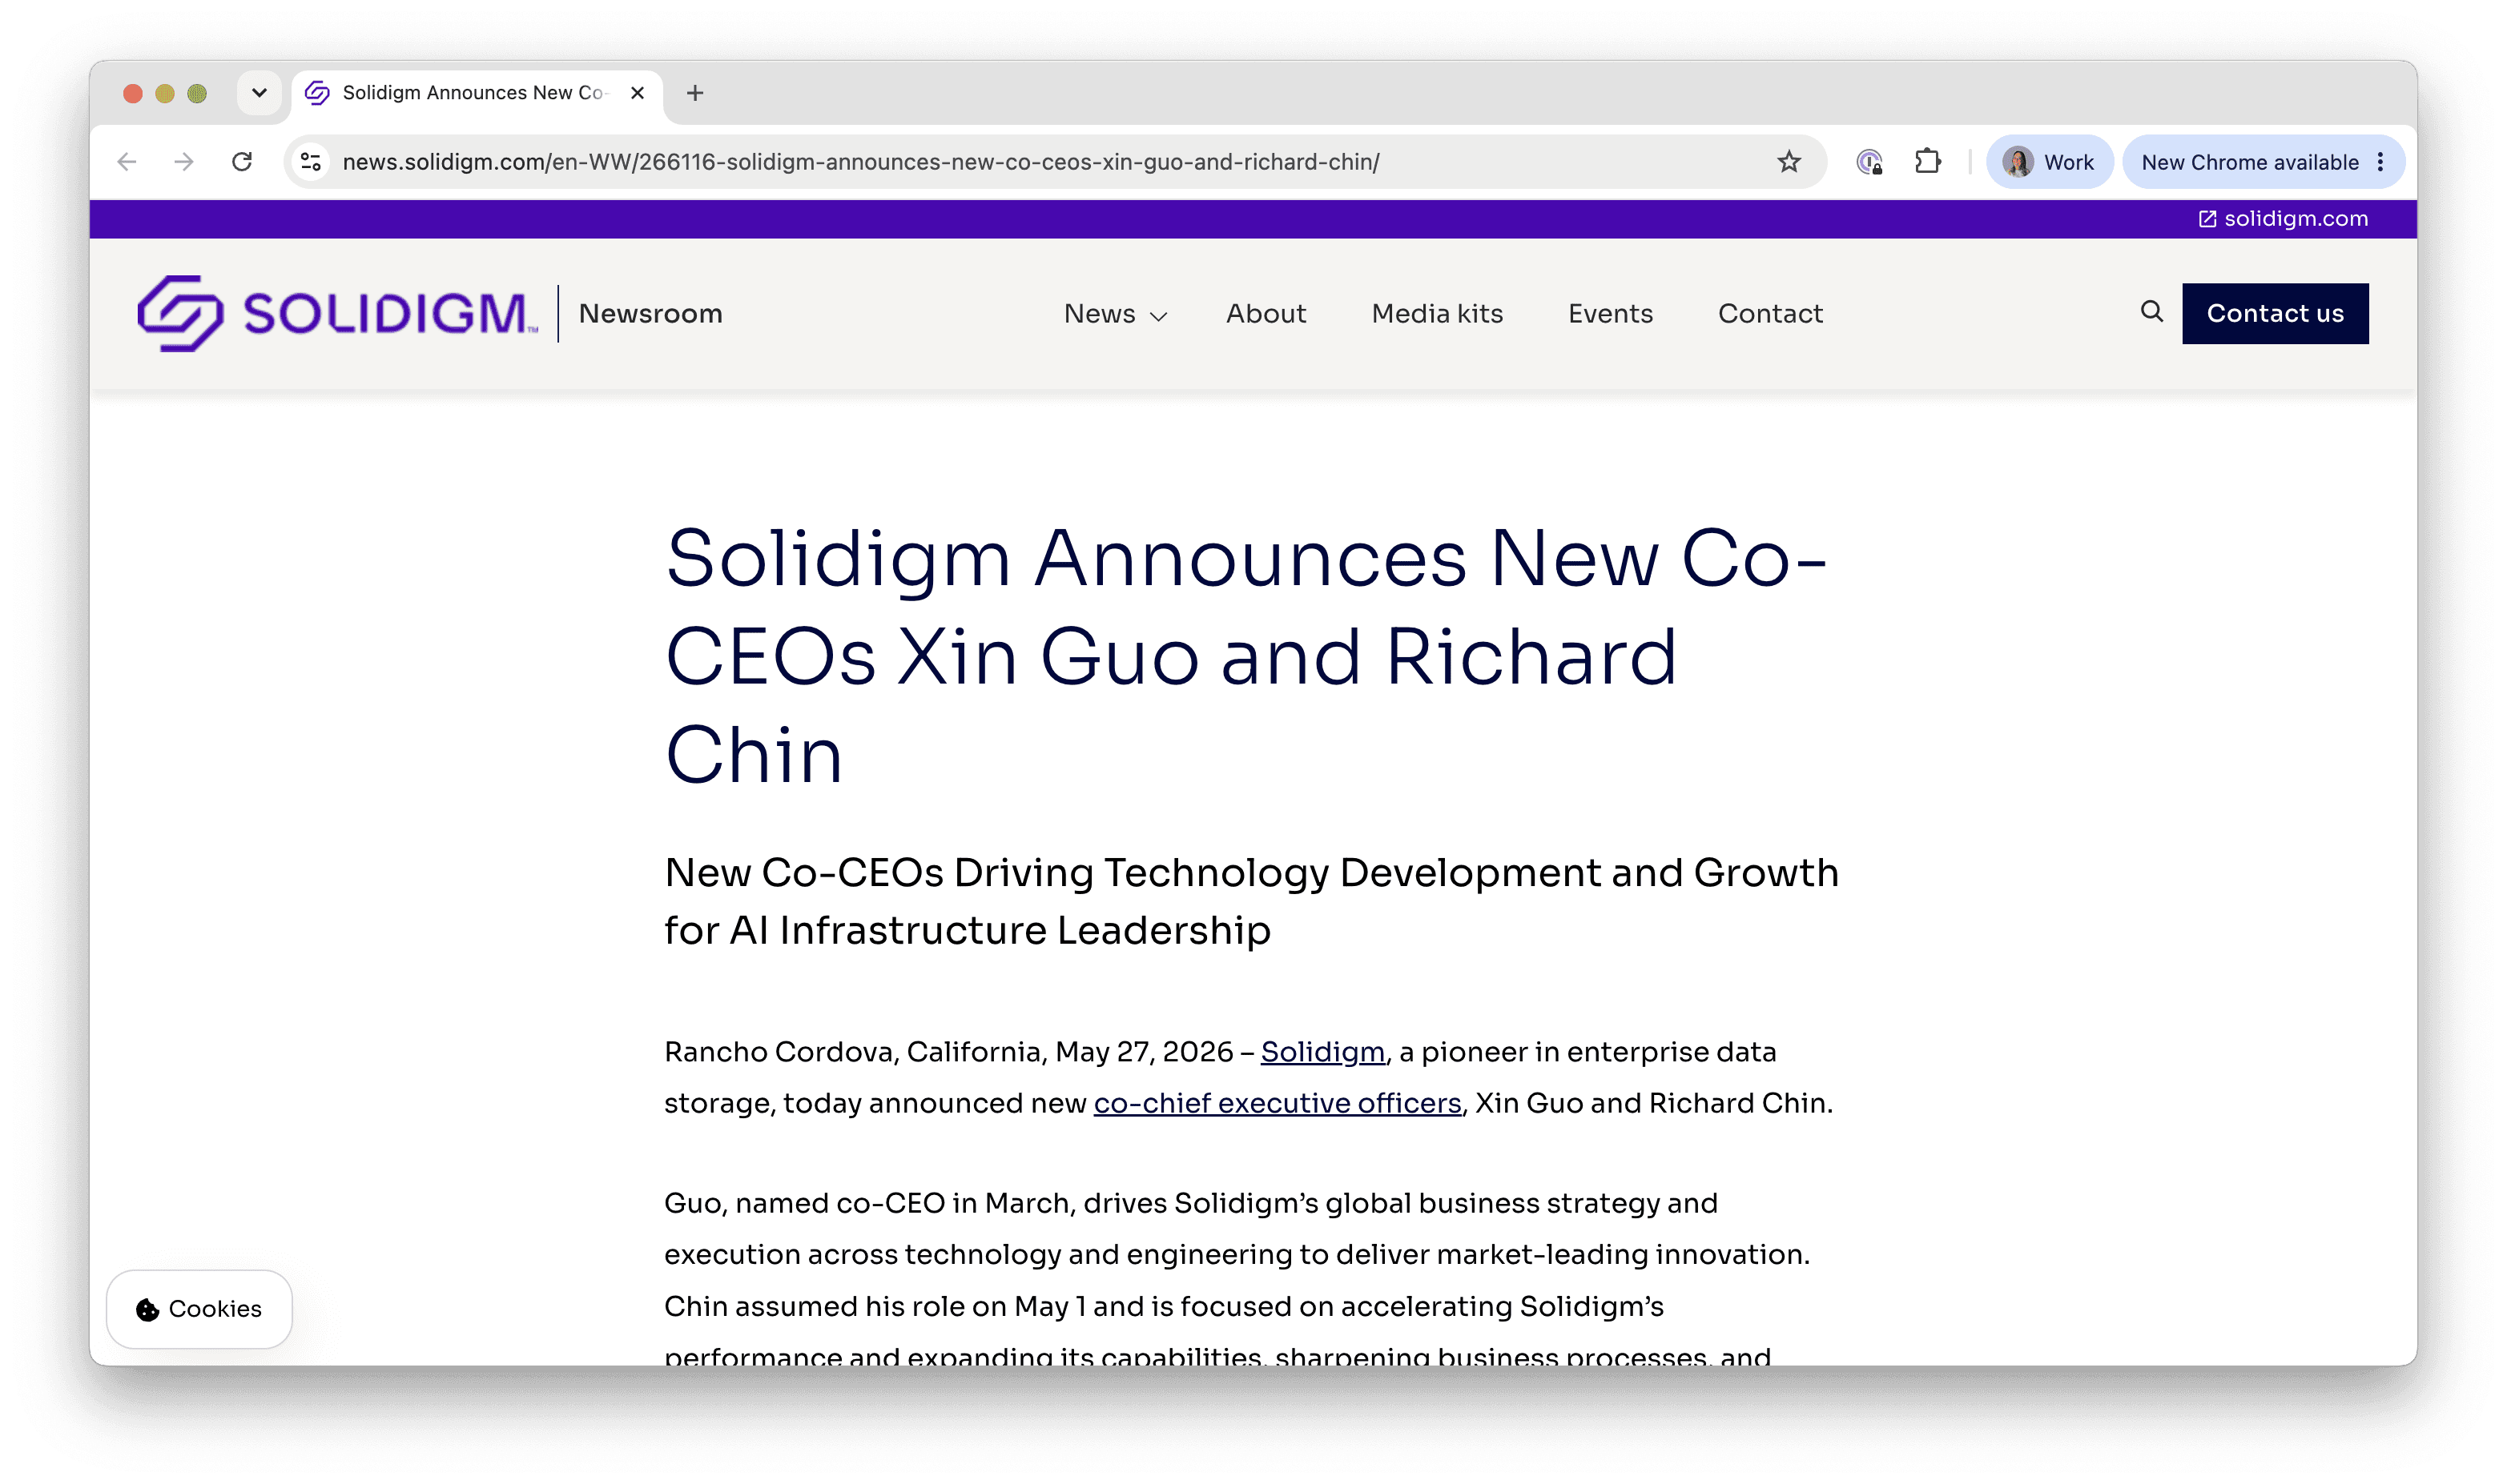
Task: Select the Solidigm Announces New Co browser tab
Action: click(477, 93)
